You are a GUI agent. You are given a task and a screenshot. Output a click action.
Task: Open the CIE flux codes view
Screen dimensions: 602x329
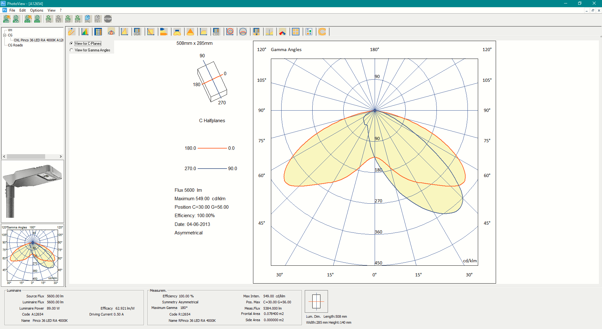pyautogui.click(x=216, y=31)
